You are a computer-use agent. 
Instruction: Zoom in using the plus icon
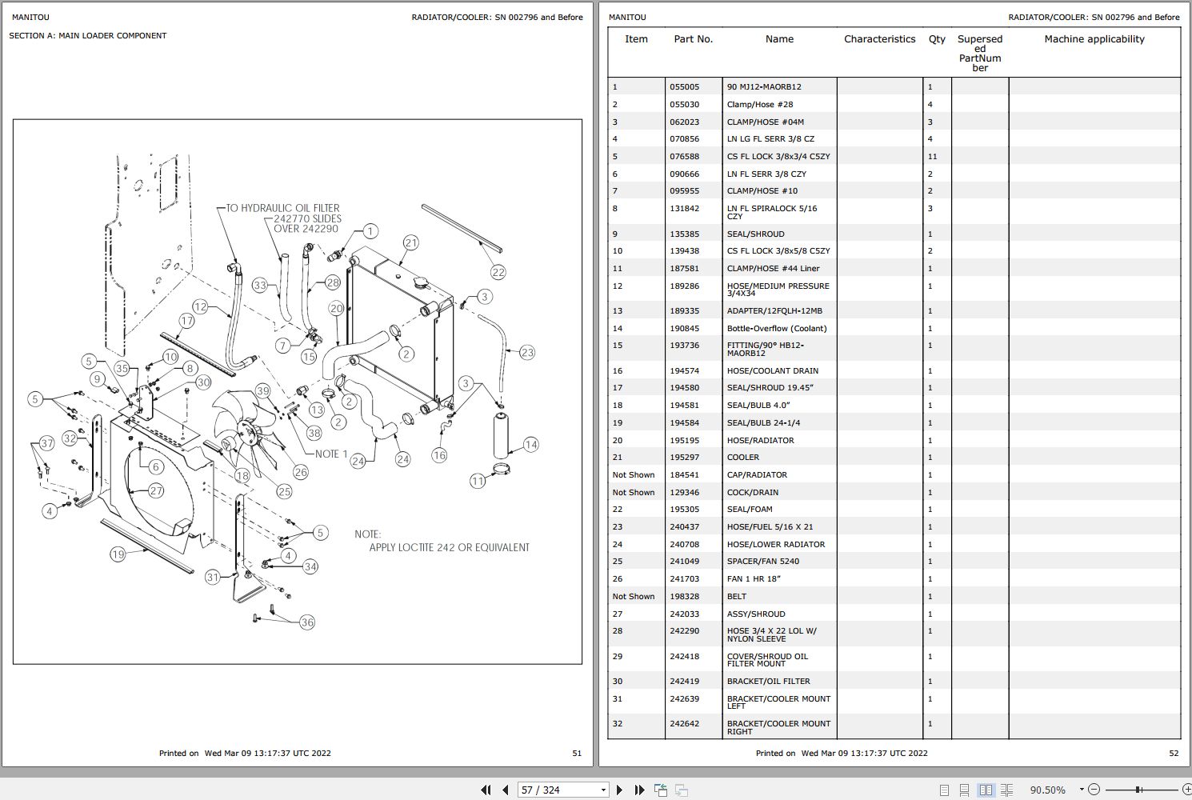coord(1187,790)
